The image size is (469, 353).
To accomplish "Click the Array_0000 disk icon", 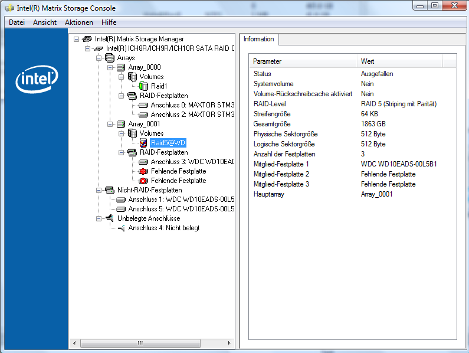I will [x=121, y=67].
